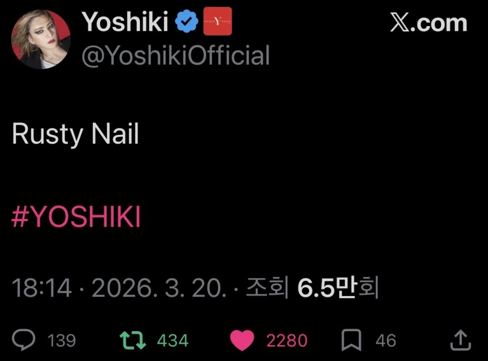This screenshot has height=361, width=488.
Task: View the 434 retweets count
Action: [172, 341]
